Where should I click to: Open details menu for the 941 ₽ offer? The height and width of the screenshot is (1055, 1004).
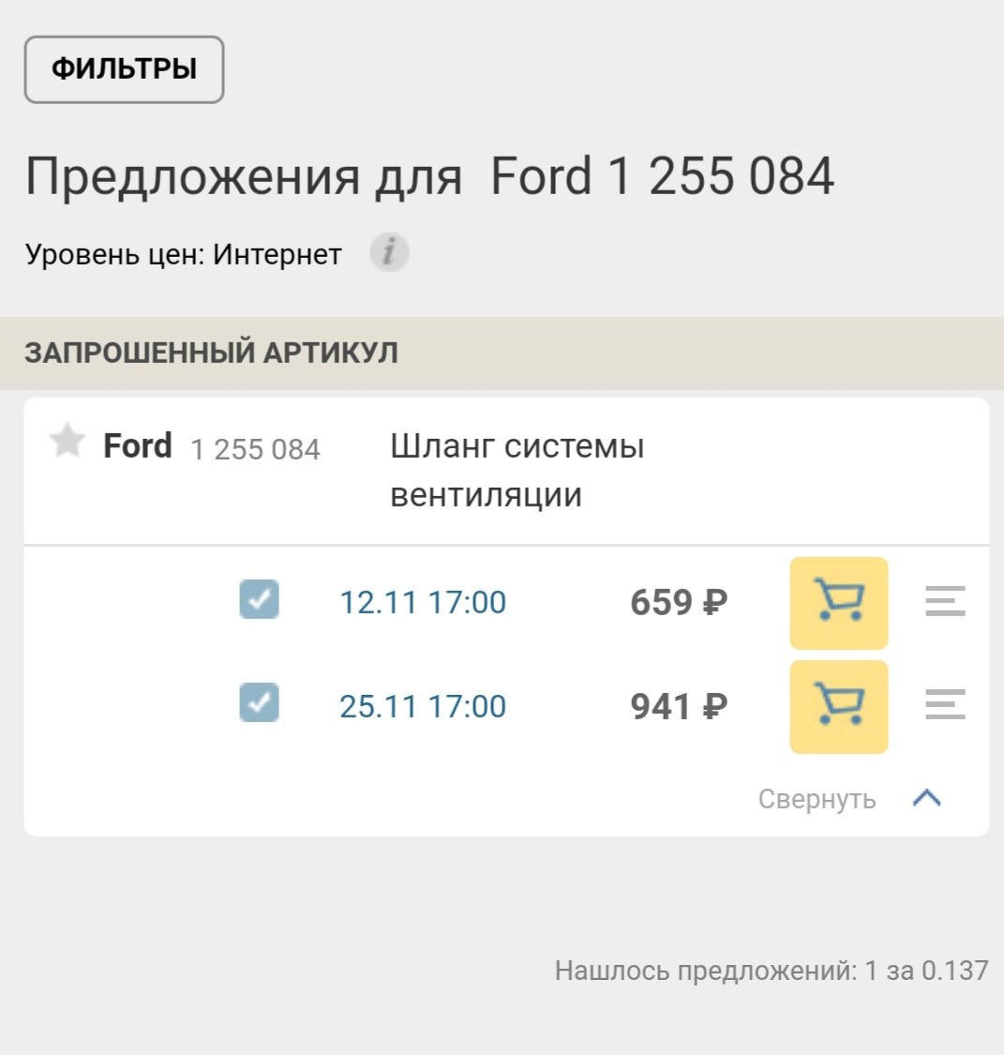[945, 704]
